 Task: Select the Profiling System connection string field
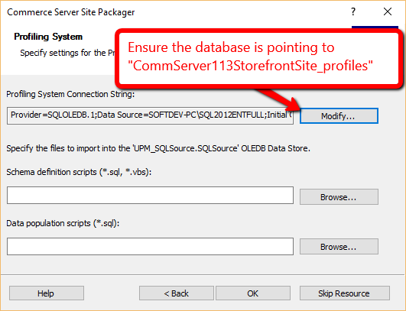pos(150,115)
